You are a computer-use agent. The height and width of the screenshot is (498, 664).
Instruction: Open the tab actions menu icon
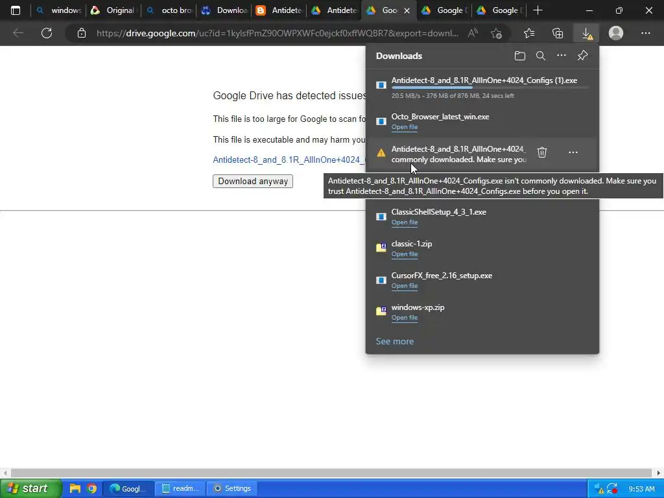[x=16, y=10]
